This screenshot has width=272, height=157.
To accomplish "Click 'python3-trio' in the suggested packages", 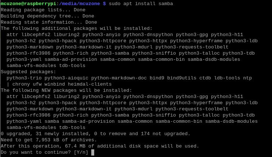I will point(24,78).
